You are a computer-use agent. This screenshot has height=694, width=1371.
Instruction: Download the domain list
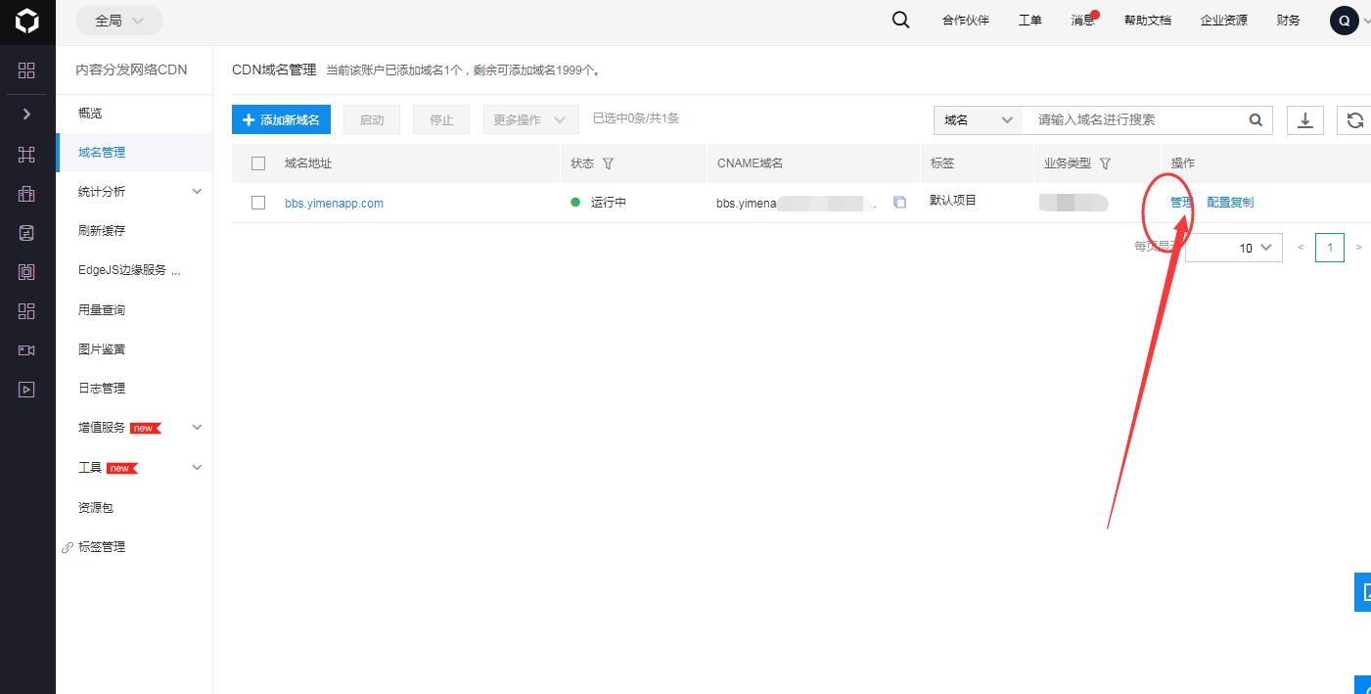coord(1304,120)
